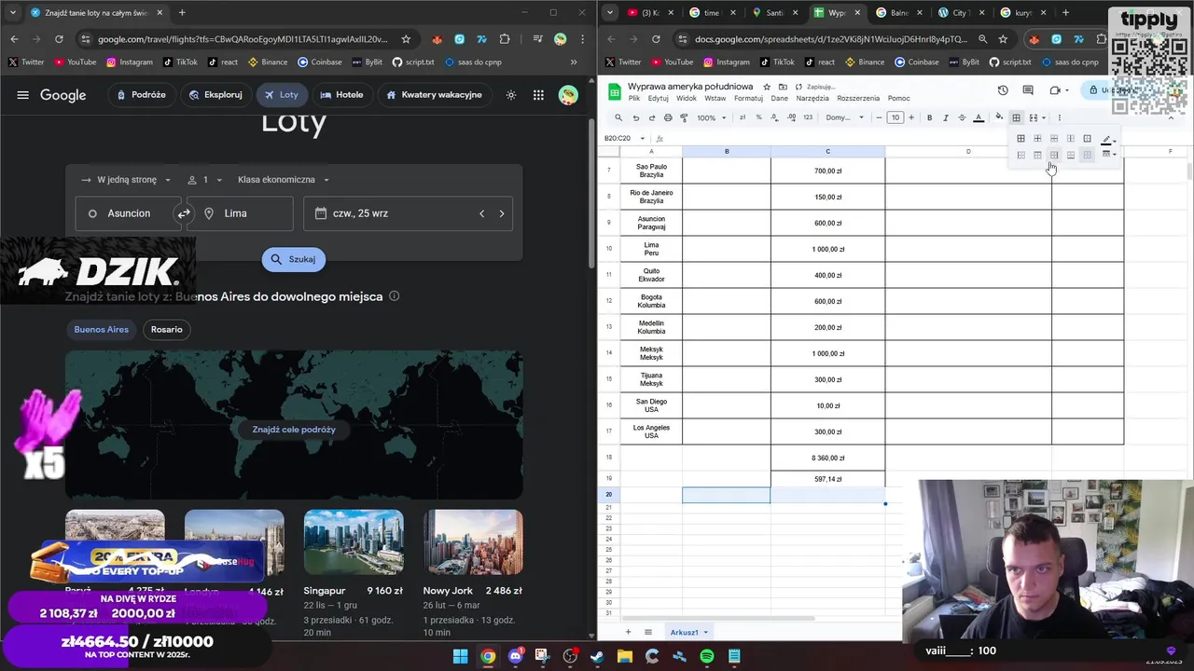Open the Edytuj menu
1194x671 pixels.
tap(659, 98)
